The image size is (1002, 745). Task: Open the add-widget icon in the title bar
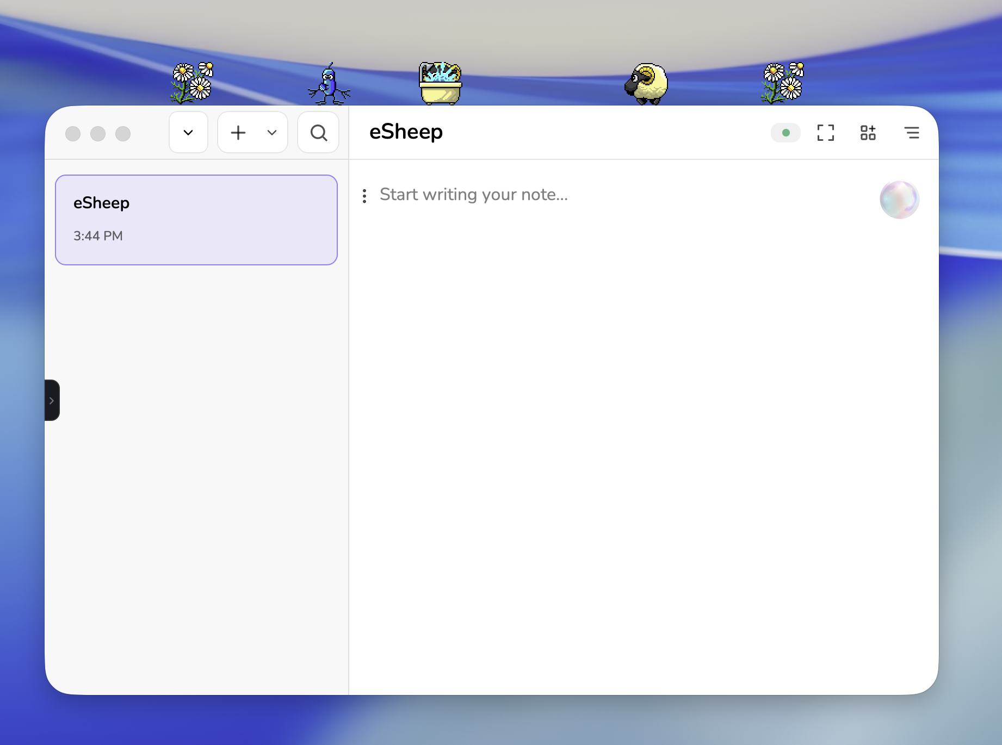coord(868,132)
